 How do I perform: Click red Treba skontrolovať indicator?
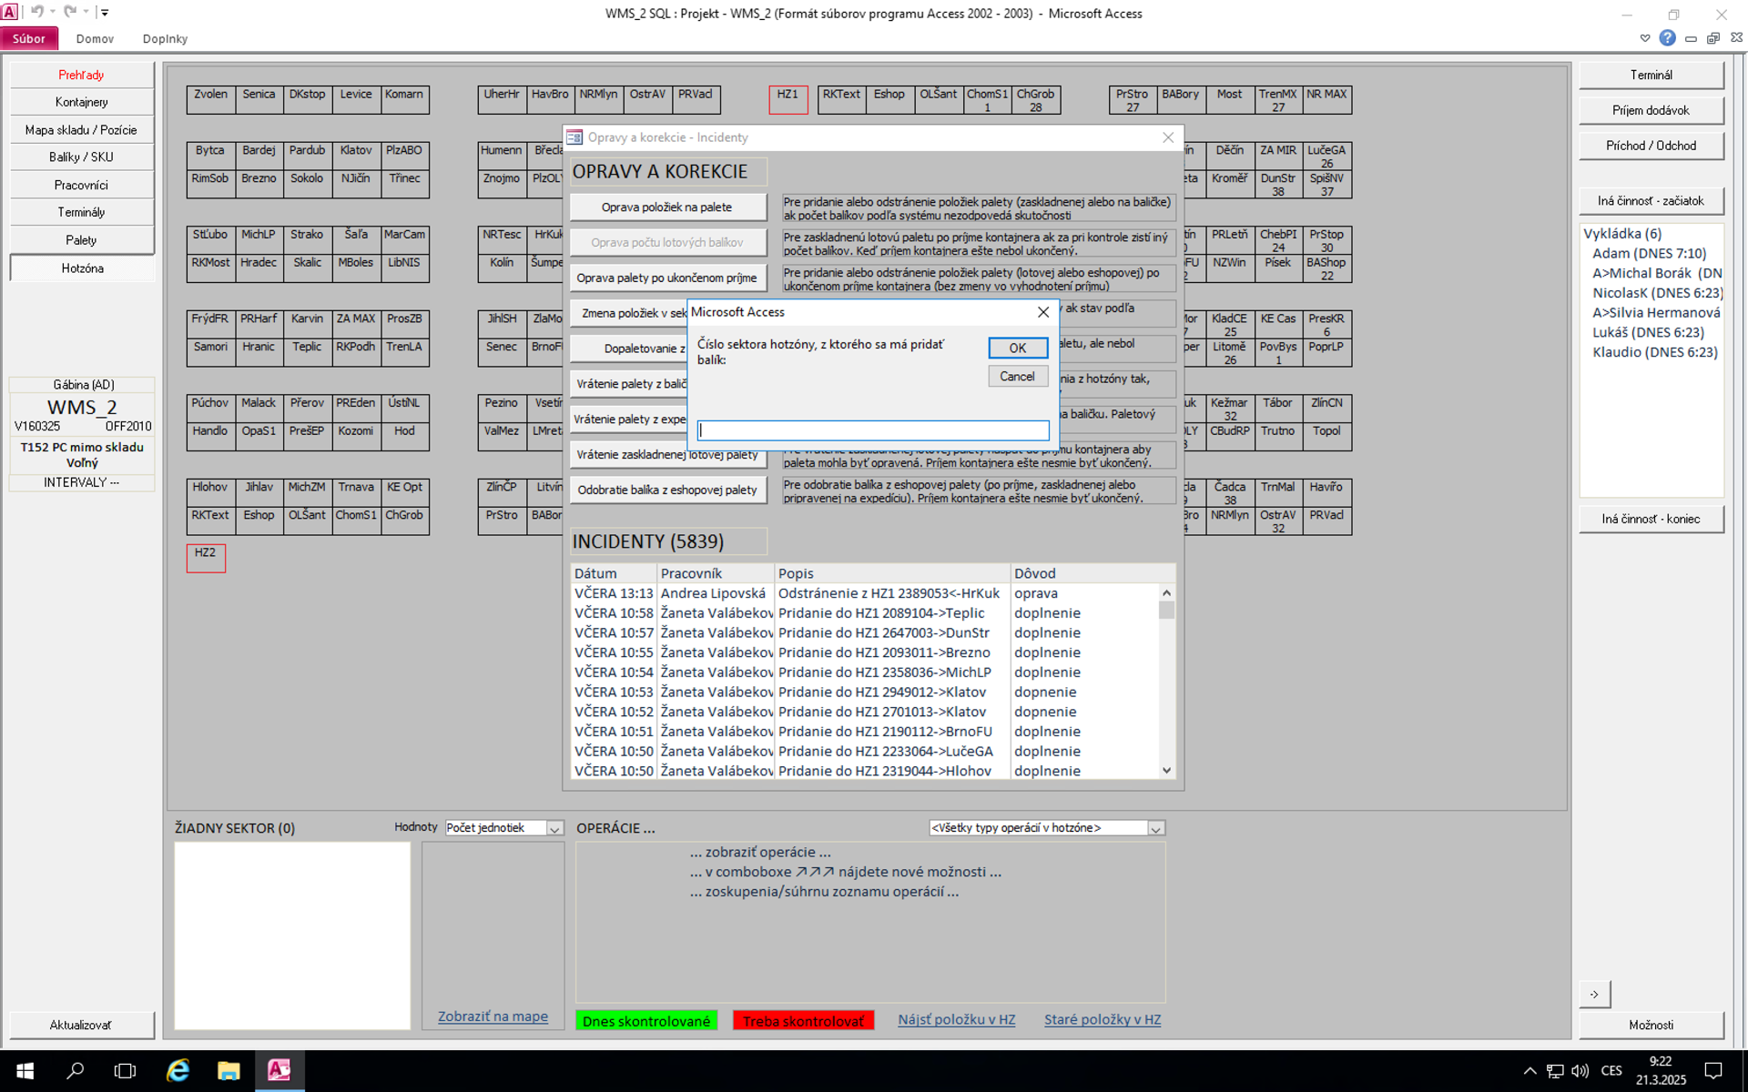pos(803,1021)
